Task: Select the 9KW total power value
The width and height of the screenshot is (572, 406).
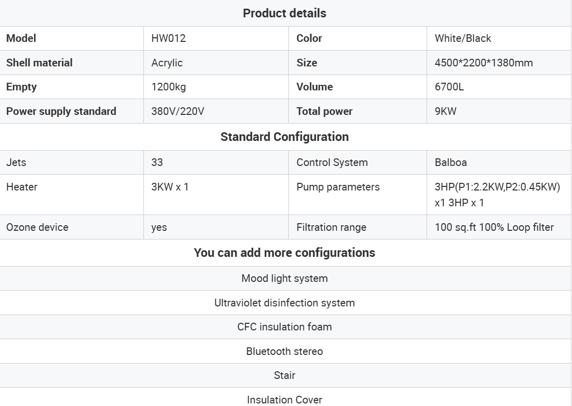Action: coord(445,111)
